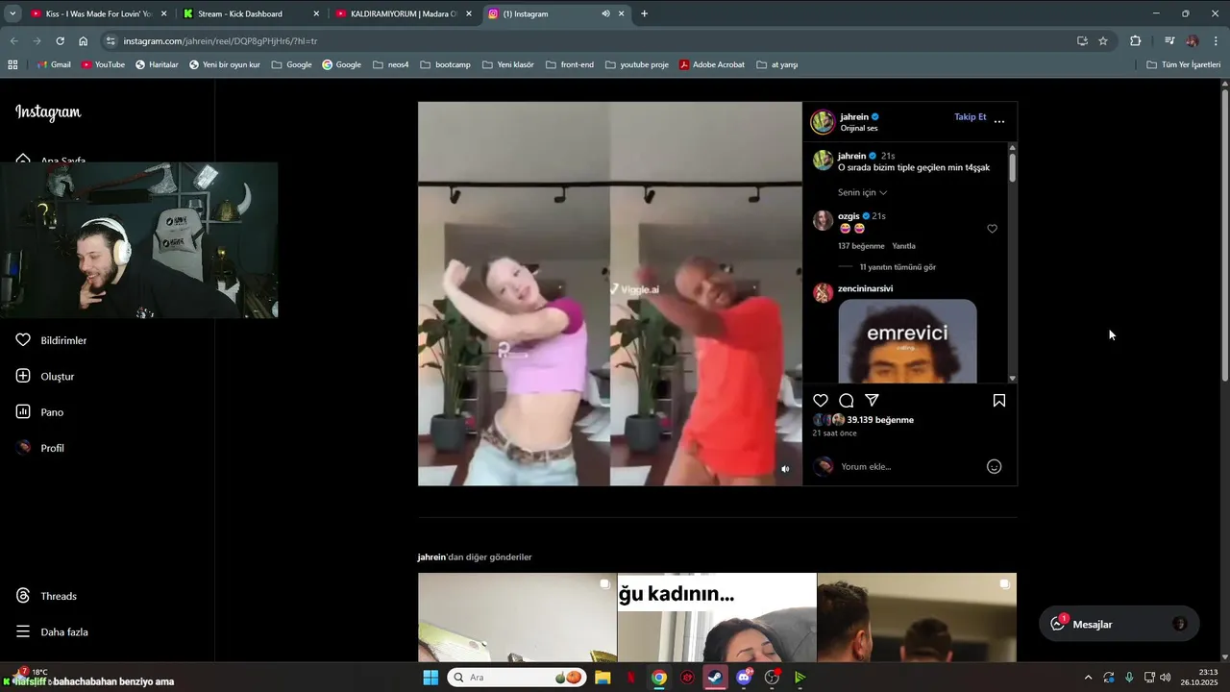Open jahrein profile from post header

[854, 117]
